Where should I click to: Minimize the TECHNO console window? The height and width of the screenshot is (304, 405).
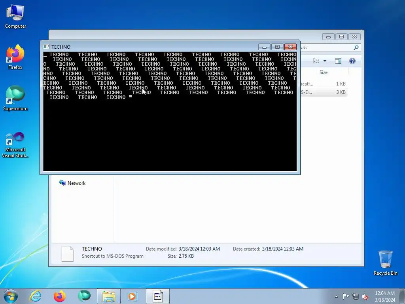pos(264,47)
